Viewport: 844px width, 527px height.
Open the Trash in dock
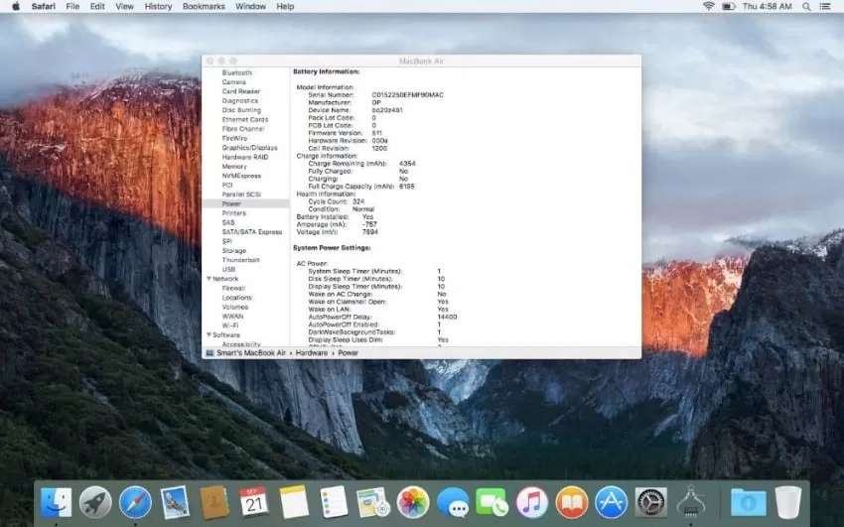tap(788, 502)
